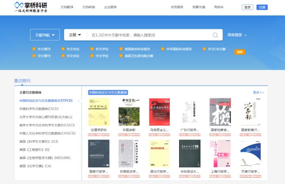The height and width of the screenshot is (184, 285).
Task: Uncheck the 中文学位 checkbox
Action: [x=92, y=56]
